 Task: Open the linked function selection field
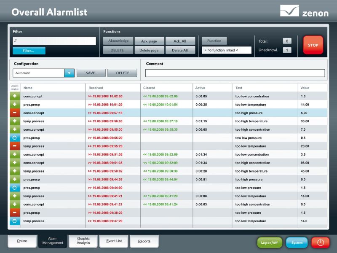pos(227,50)
